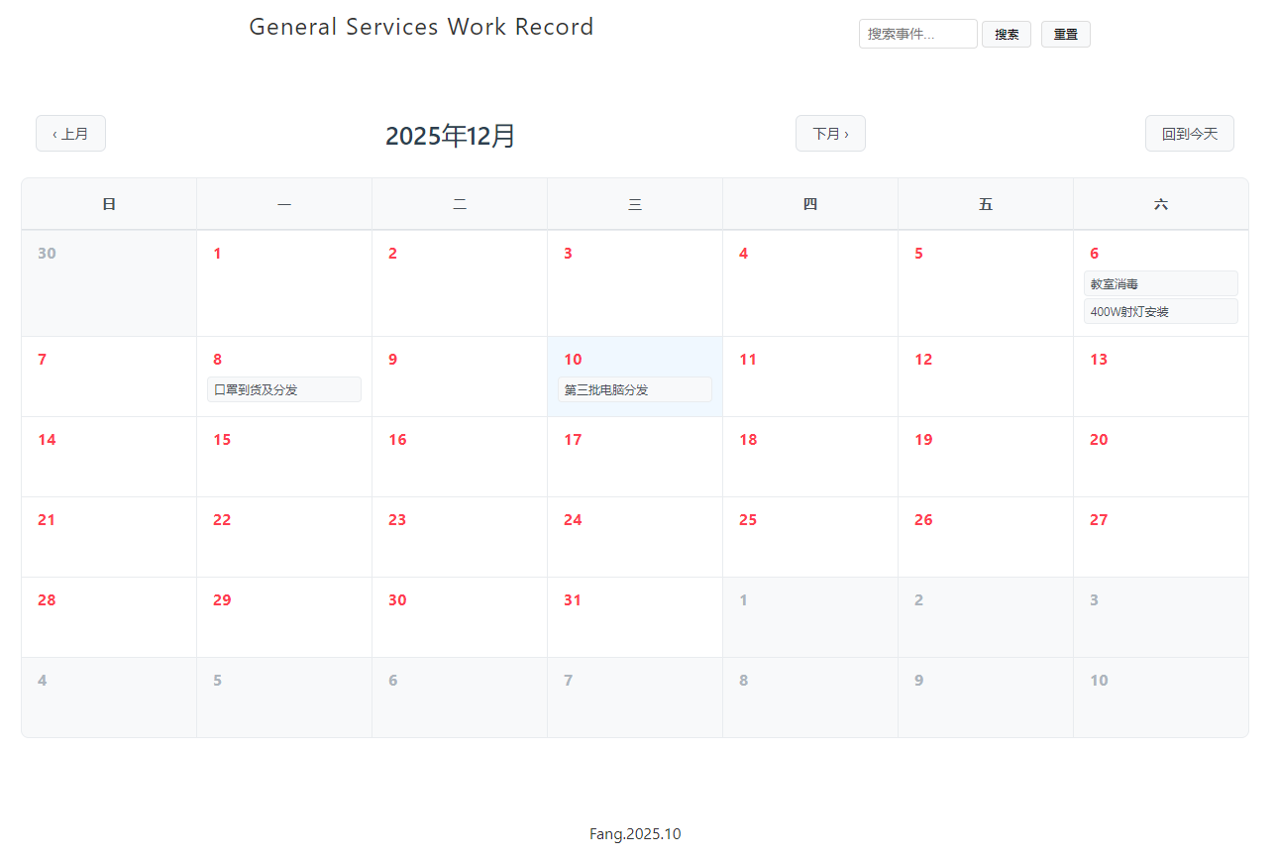Focus the 搜索事件 search input field
The height and width of the screenshot is (860, 1277).
[x=917, y=34]
